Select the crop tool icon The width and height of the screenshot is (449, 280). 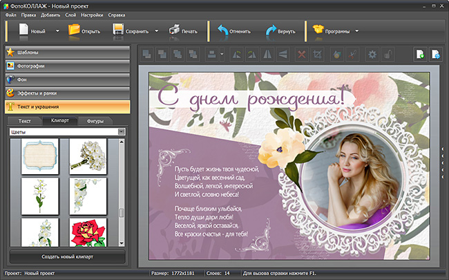(x=317, y=54)
